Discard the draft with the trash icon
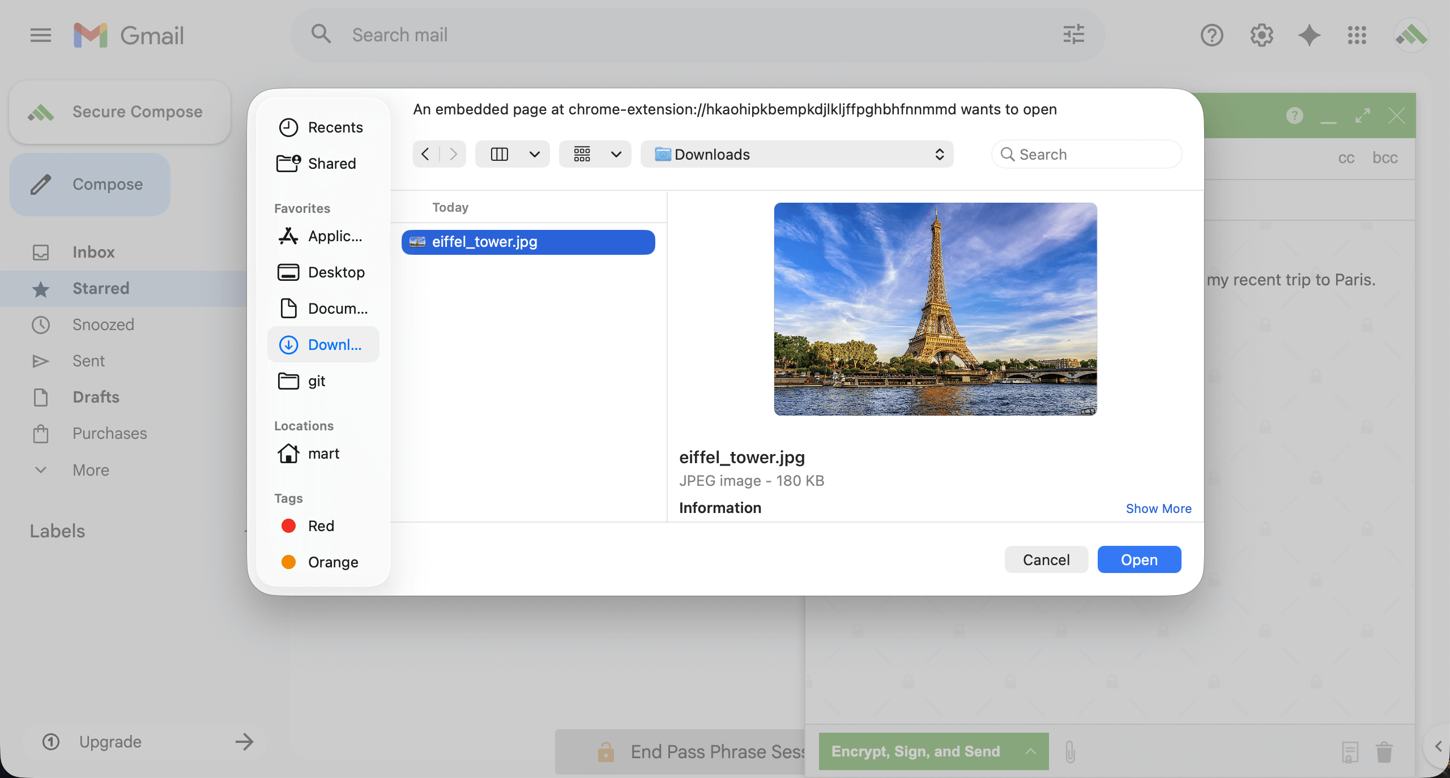 point(1384,751)
